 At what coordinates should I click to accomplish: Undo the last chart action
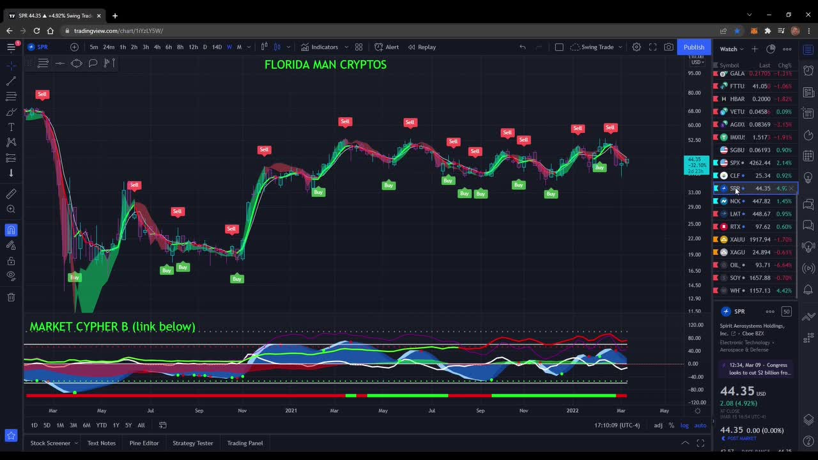523,47
